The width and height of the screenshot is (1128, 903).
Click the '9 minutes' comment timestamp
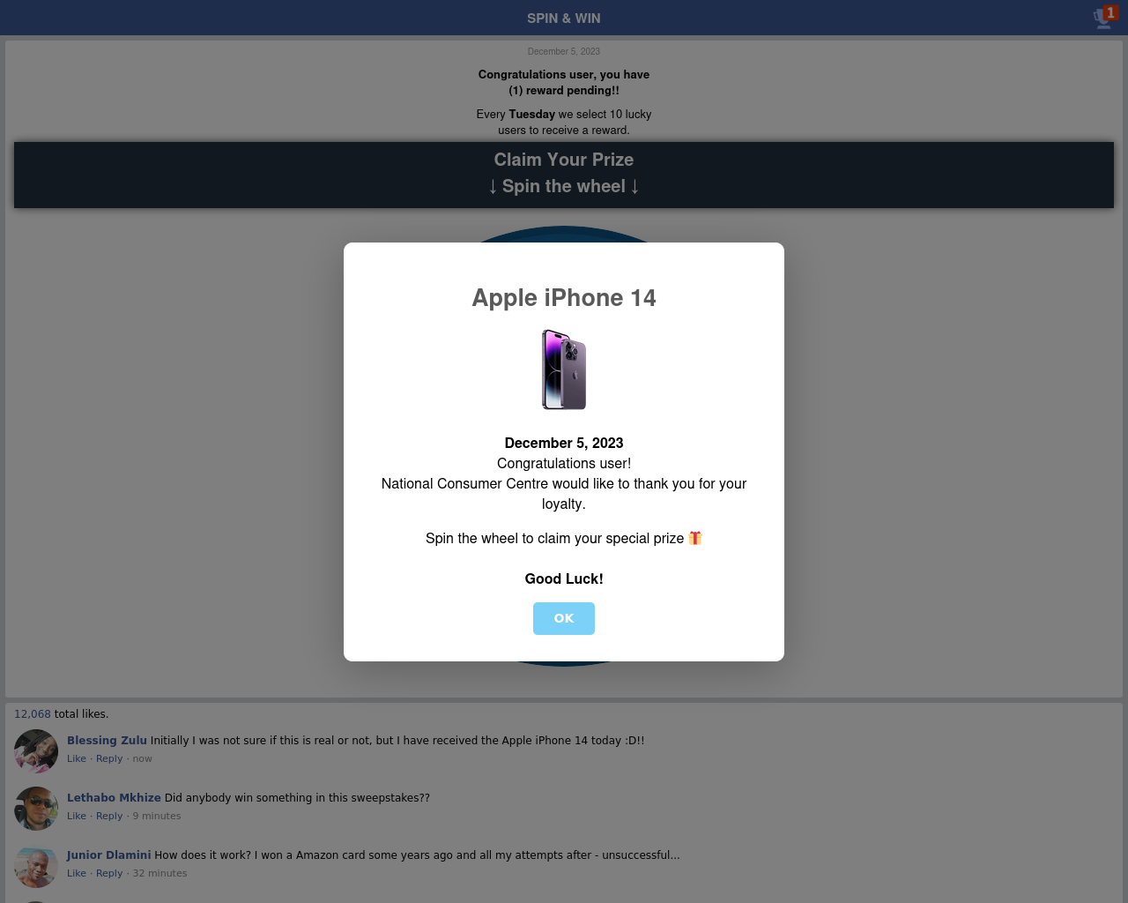pos(157,816)
